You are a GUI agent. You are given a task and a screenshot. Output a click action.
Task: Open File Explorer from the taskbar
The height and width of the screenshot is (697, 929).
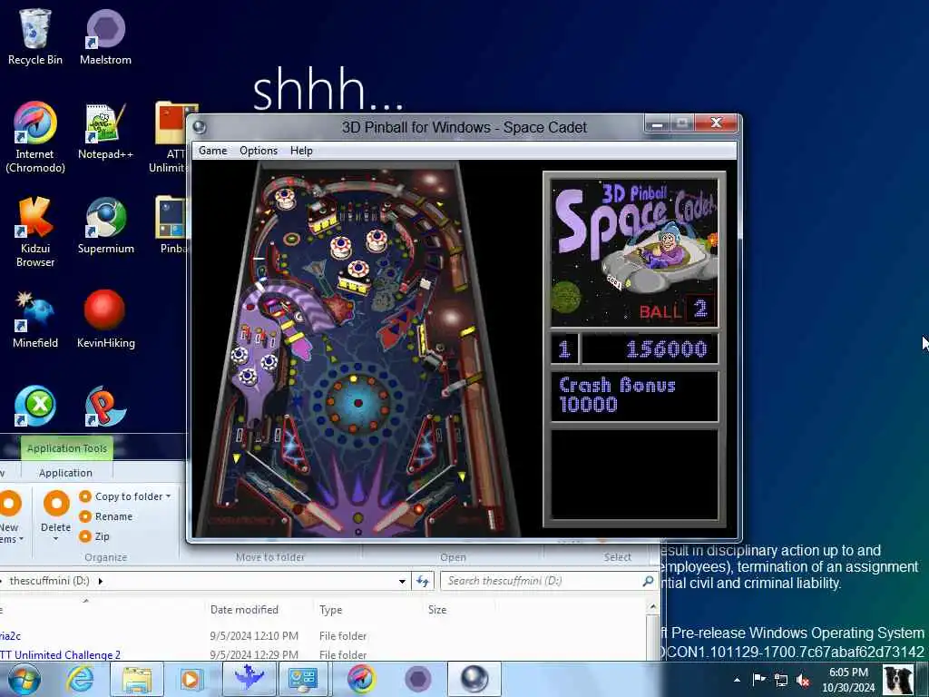tap(137, 679)
